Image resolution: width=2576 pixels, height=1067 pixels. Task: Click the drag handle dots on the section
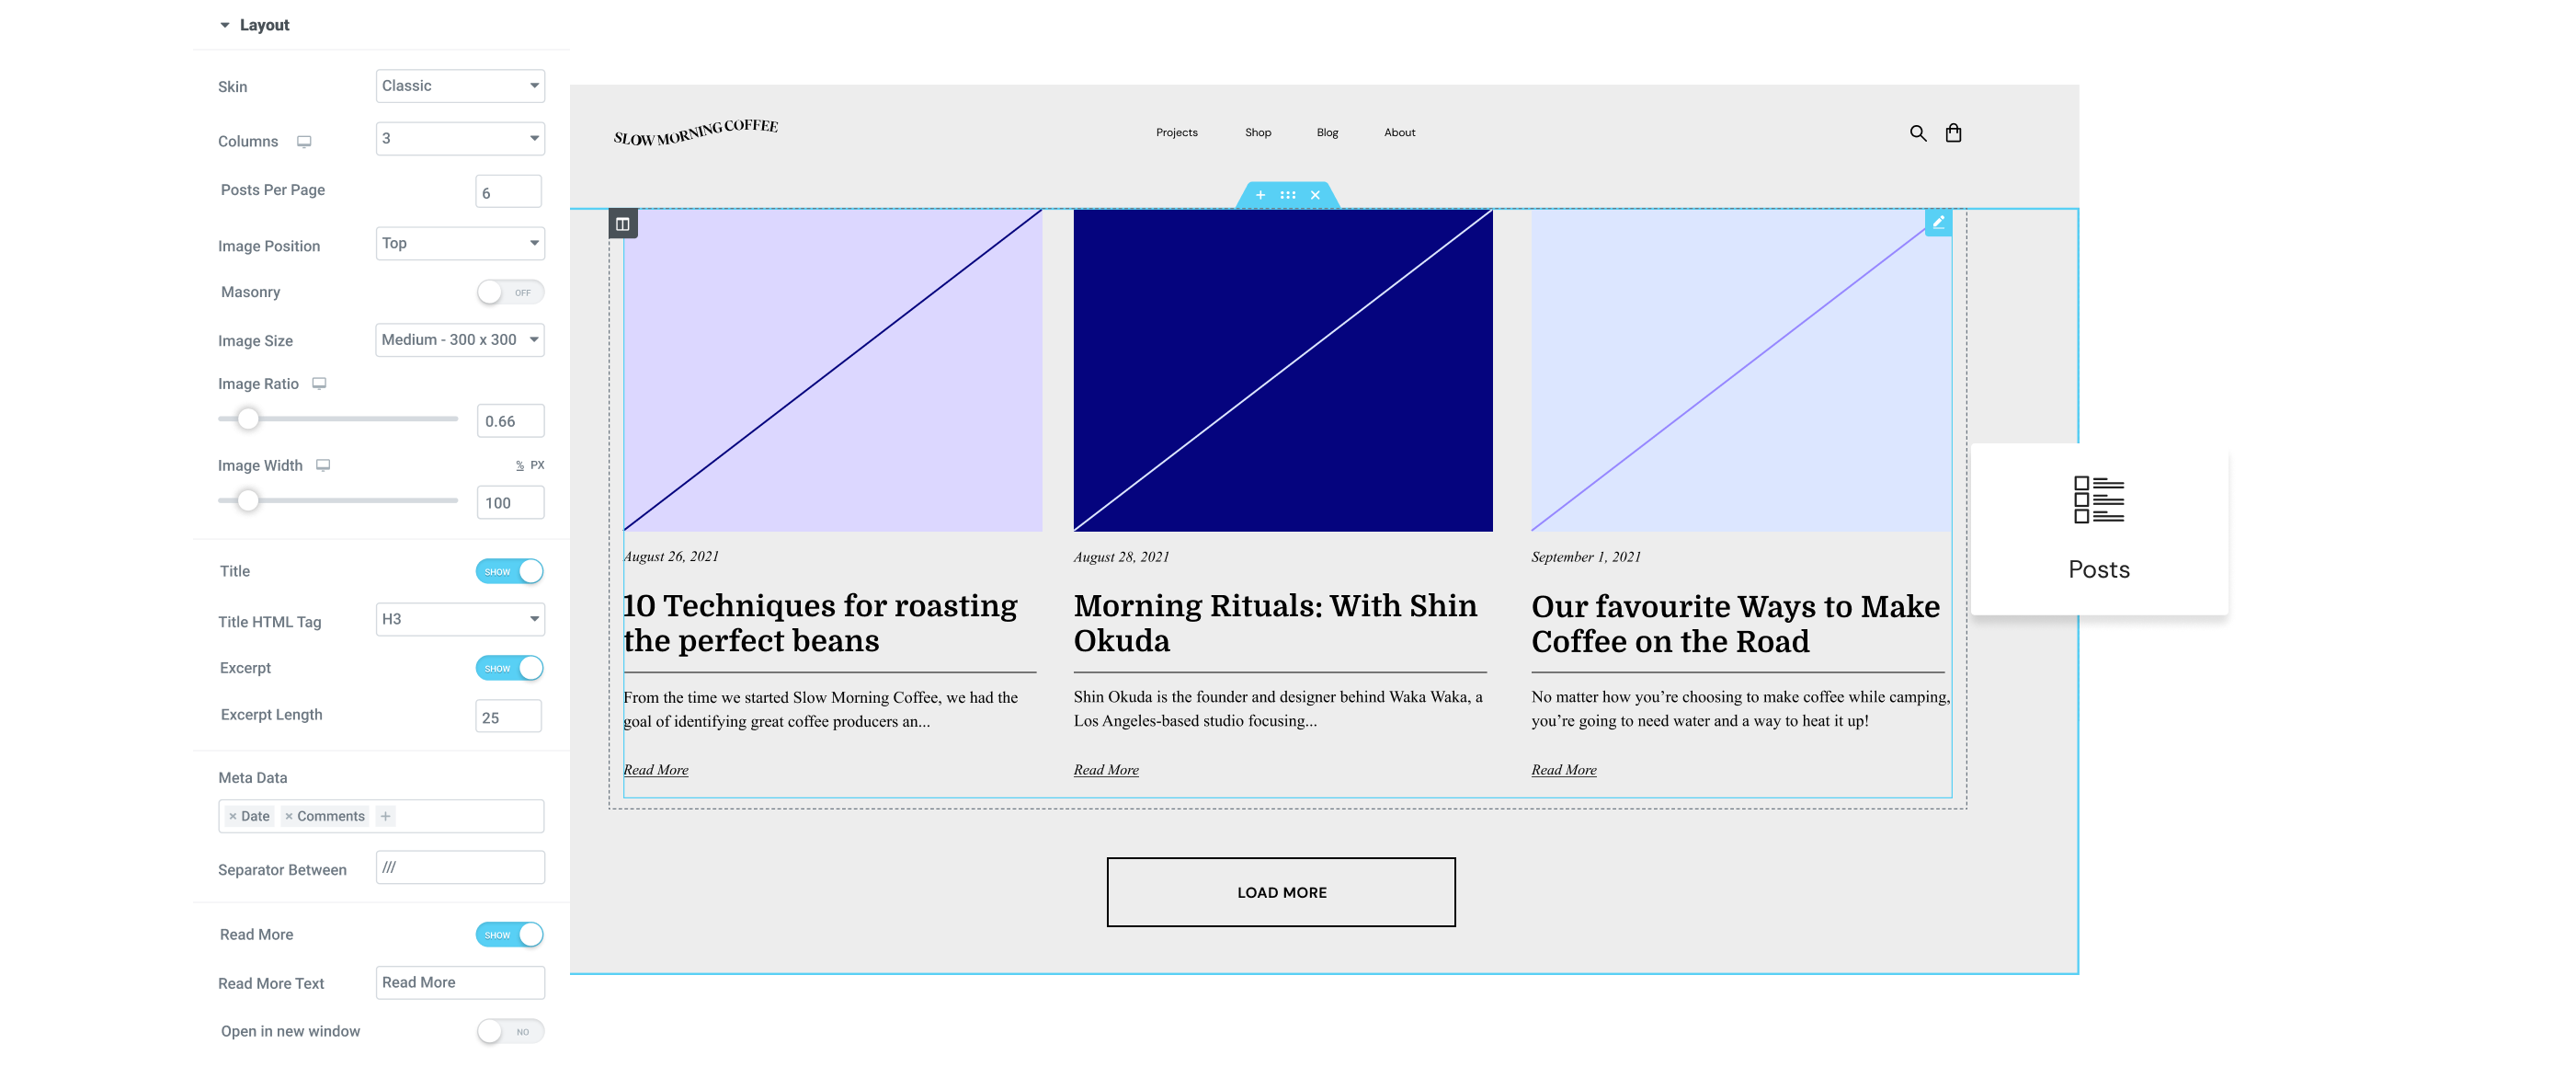pos(1287,194)
